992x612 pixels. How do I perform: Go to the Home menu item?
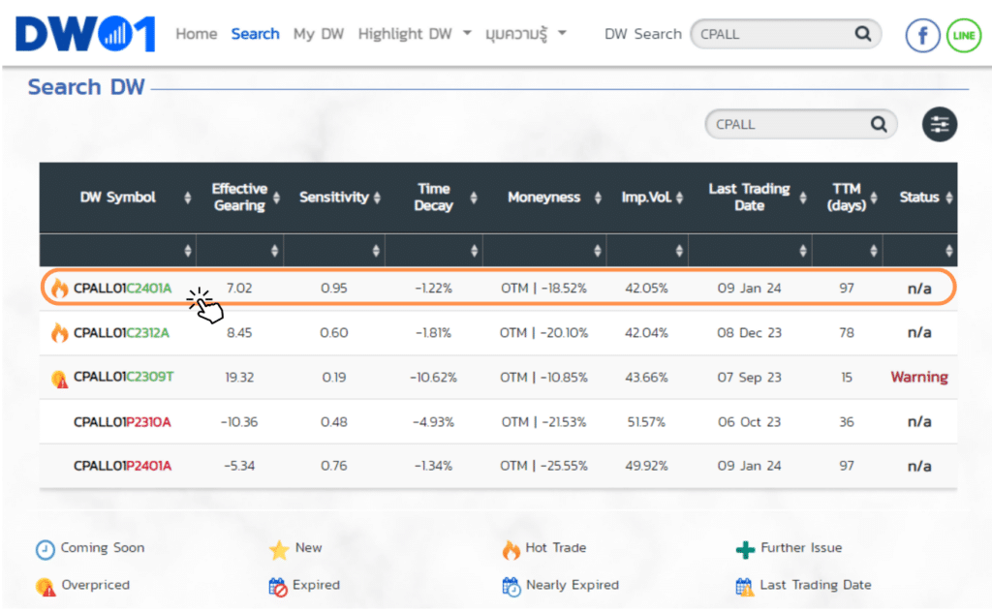tap(196, 34)
